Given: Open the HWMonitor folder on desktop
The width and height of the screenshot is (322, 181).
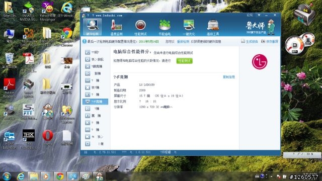Looking at the screenshot, I should [47, 37].
